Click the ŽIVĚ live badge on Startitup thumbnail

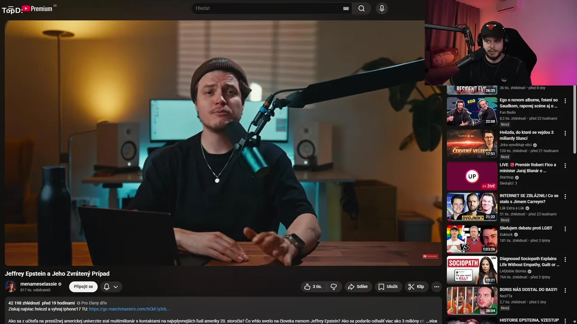pyautogui.click(x=489, y=186)
